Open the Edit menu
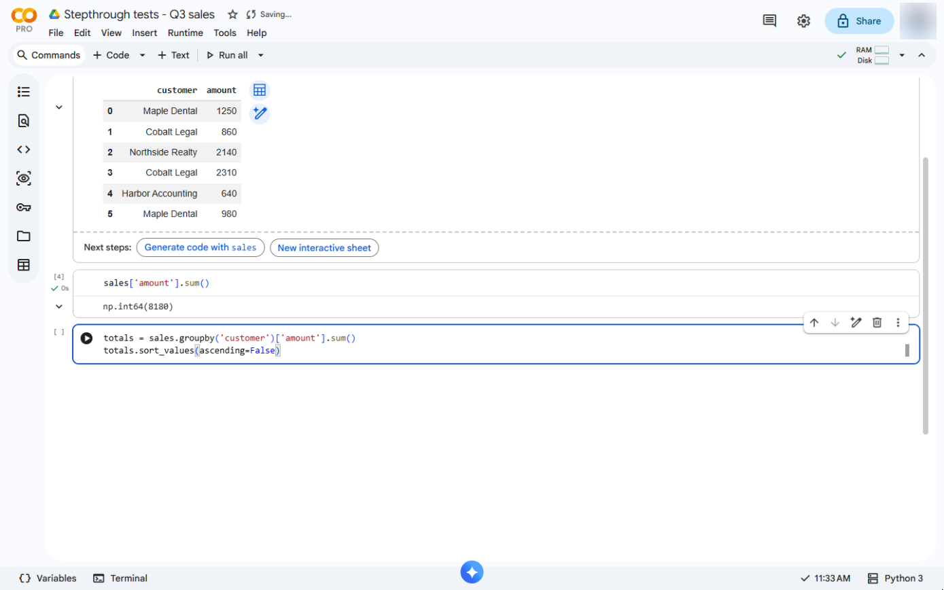The image size is (944, 590). pyautogui.click(x=82, y=33)
